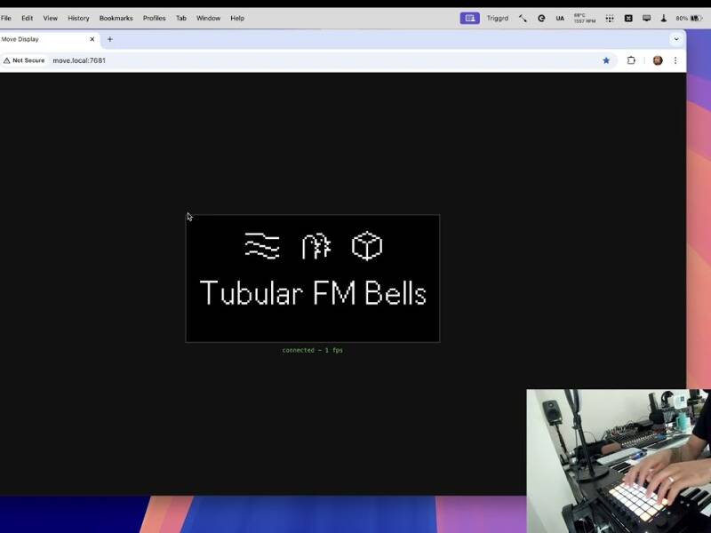Click the Tubular FM Bells preset name

pos(313,293)
